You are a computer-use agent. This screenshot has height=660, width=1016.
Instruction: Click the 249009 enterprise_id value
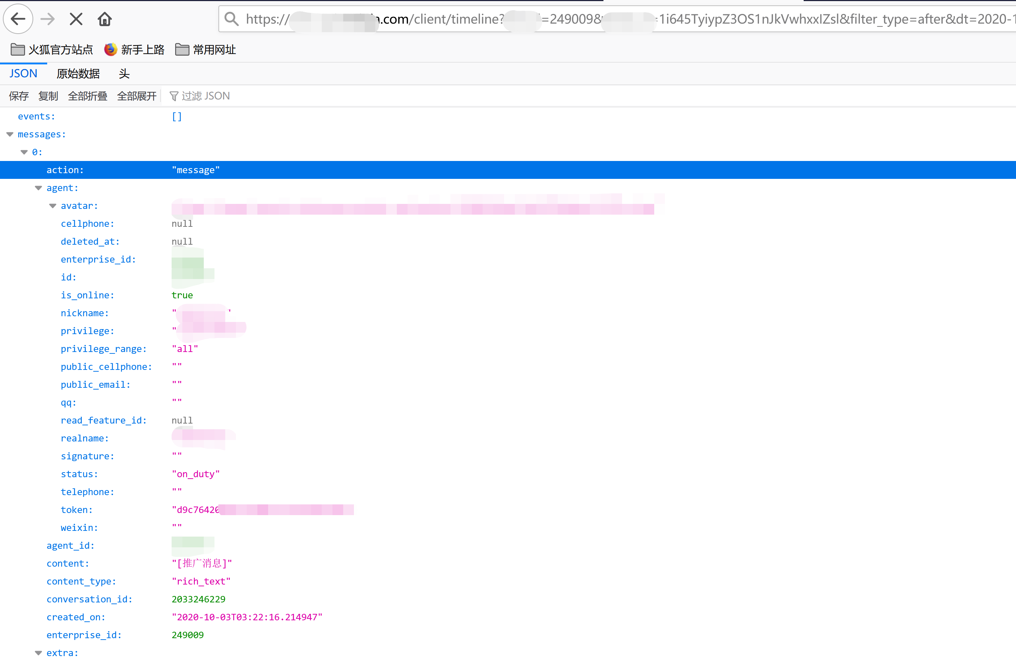188,635
